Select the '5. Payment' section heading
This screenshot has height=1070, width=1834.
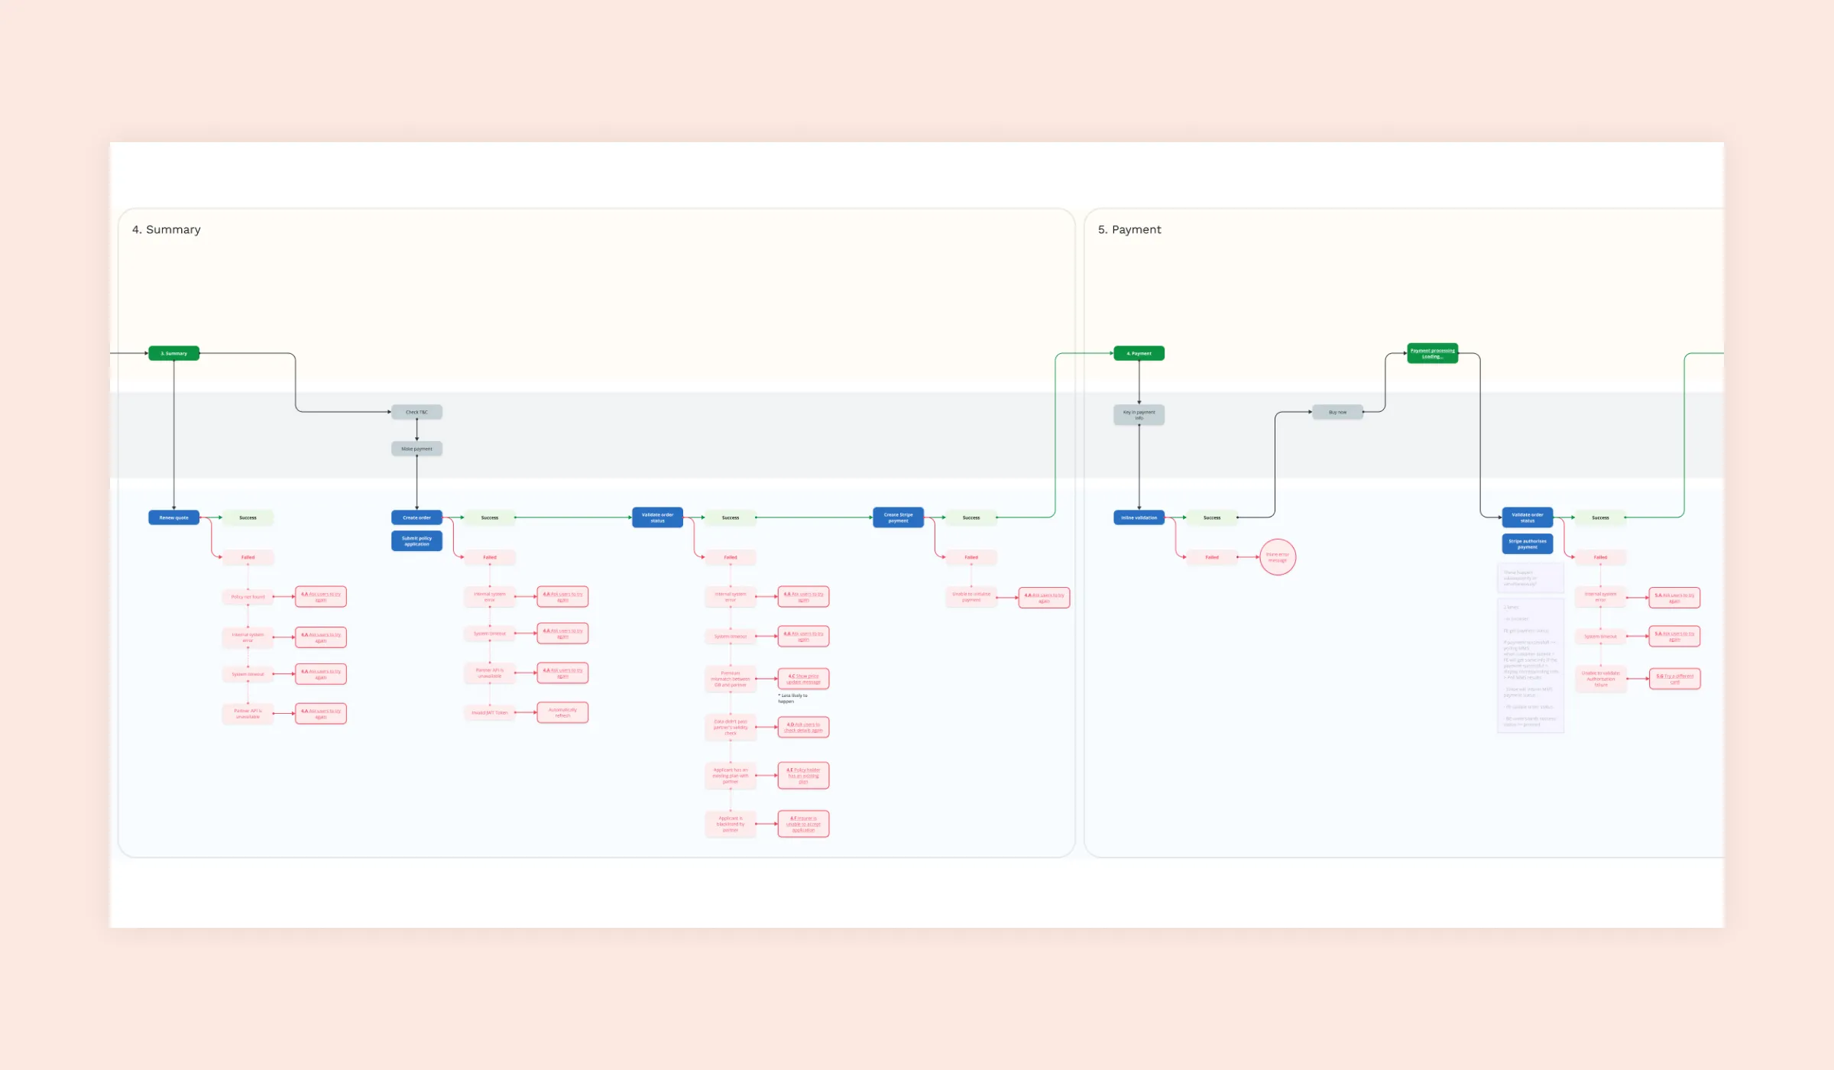pos(1129,229)
